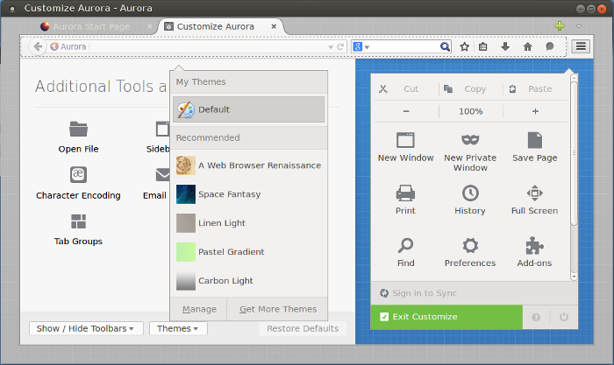
Task: Select A Web Browser Renaissance theme
Action: (x=248, y=165)
